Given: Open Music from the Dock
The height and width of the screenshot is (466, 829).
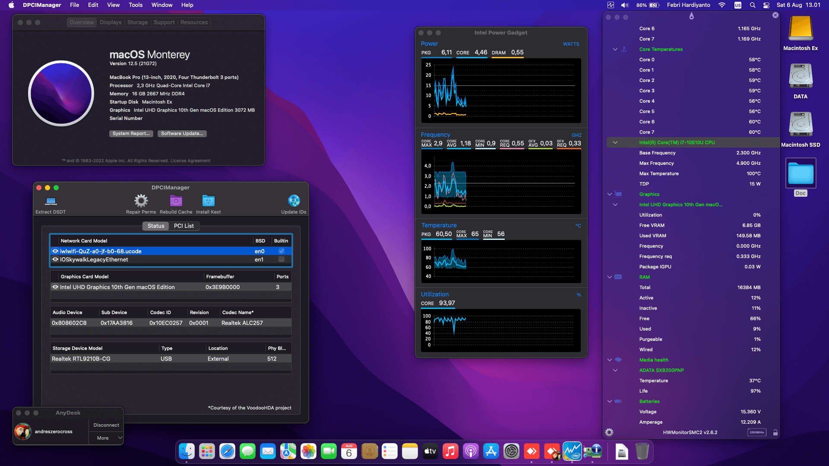Looking at the screenshot, I should 450,451.
